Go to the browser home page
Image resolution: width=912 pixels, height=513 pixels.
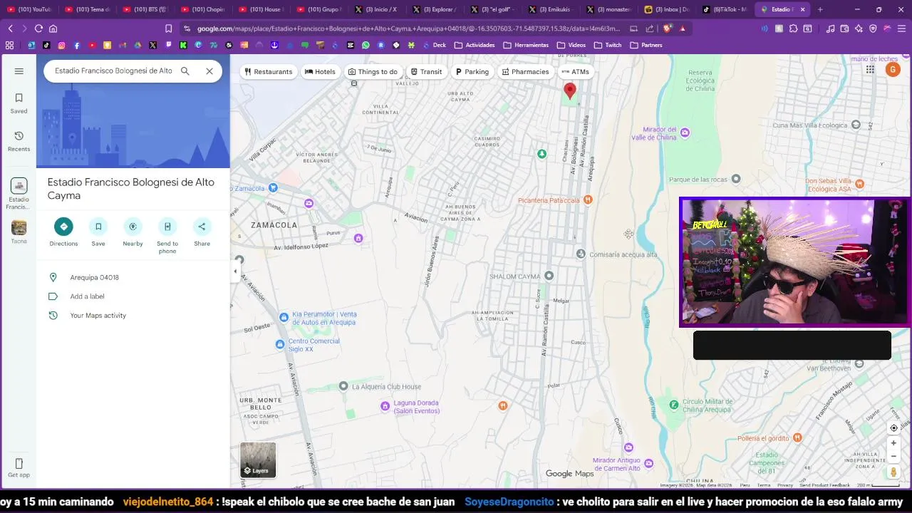53,28
